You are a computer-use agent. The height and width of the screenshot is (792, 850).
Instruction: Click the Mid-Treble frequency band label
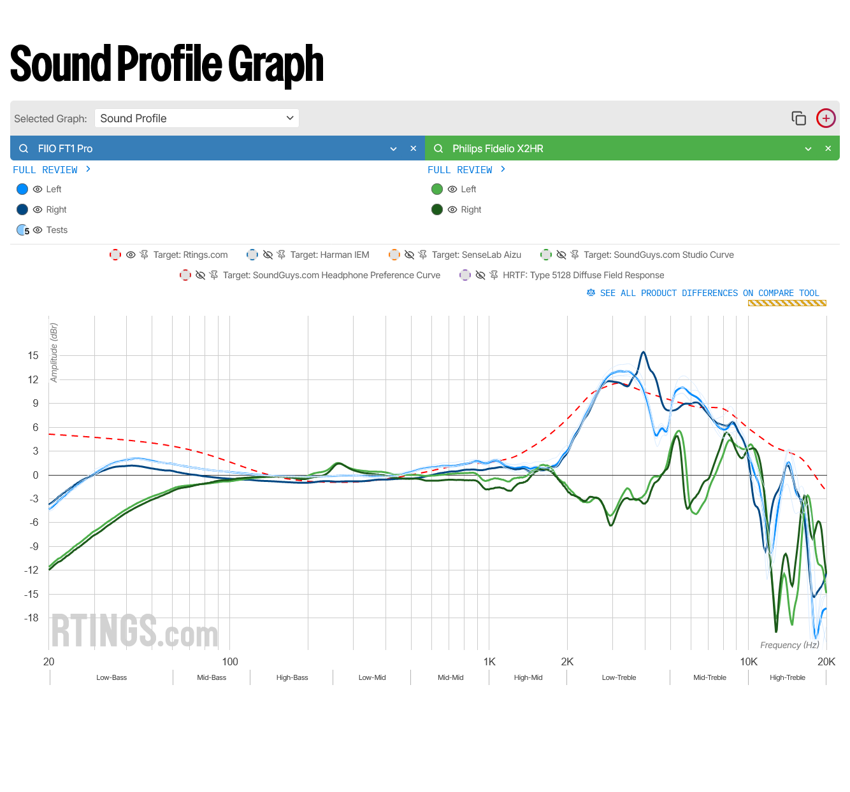(710, 677)
